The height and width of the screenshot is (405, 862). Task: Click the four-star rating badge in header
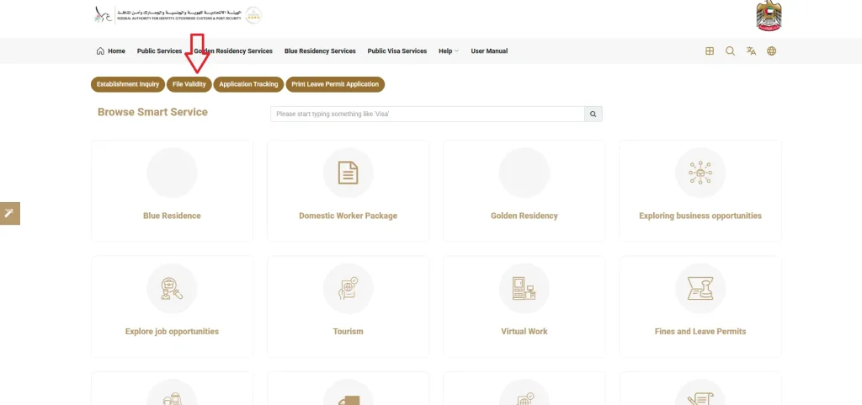(253, 15)
